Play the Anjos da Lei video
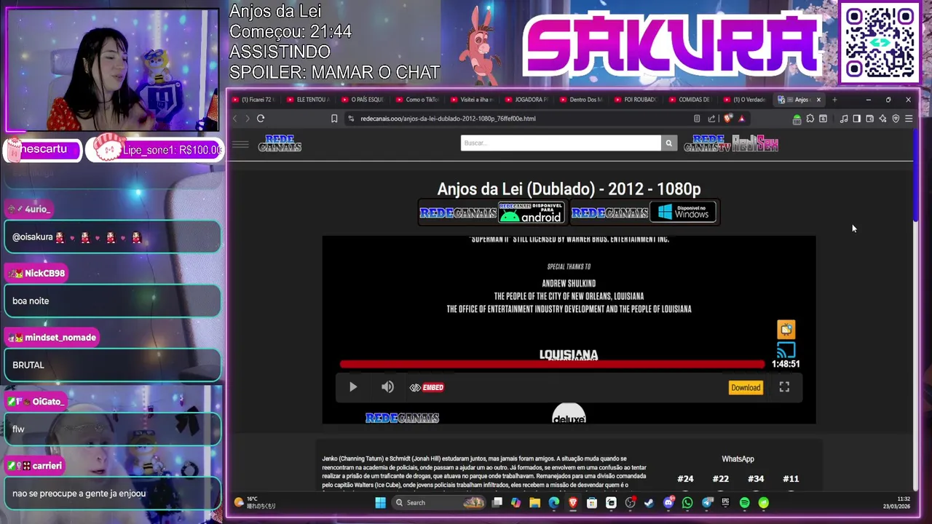The height and width of the screenshot is (524, 932). pos(353,387)
